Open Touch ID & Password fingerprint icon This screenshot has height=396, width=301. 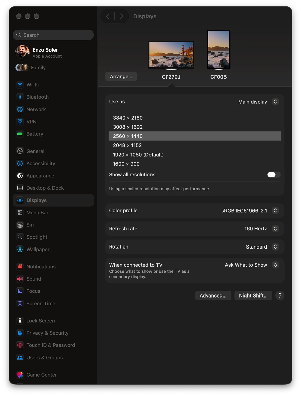tap(20, 345)
